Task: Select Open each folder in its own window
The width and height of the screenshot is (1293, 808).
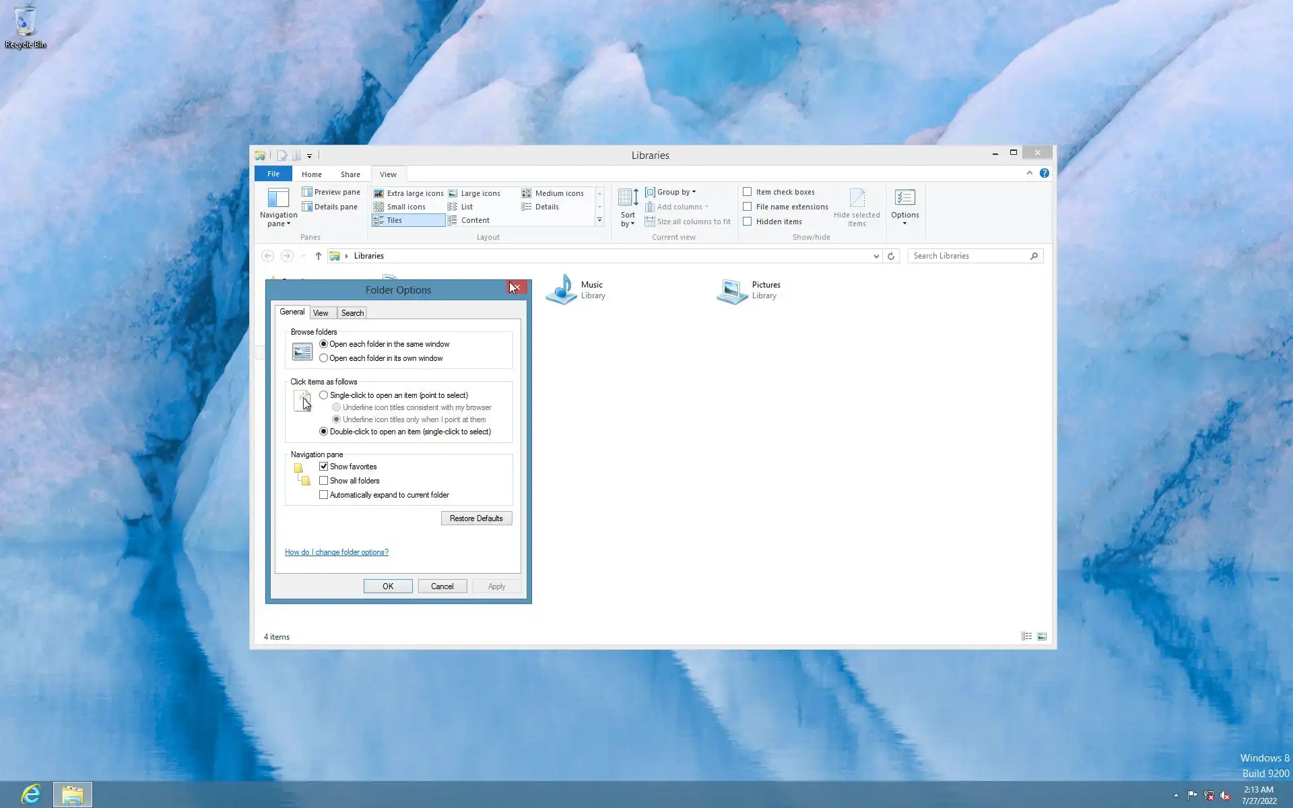Action: [324, 358]
